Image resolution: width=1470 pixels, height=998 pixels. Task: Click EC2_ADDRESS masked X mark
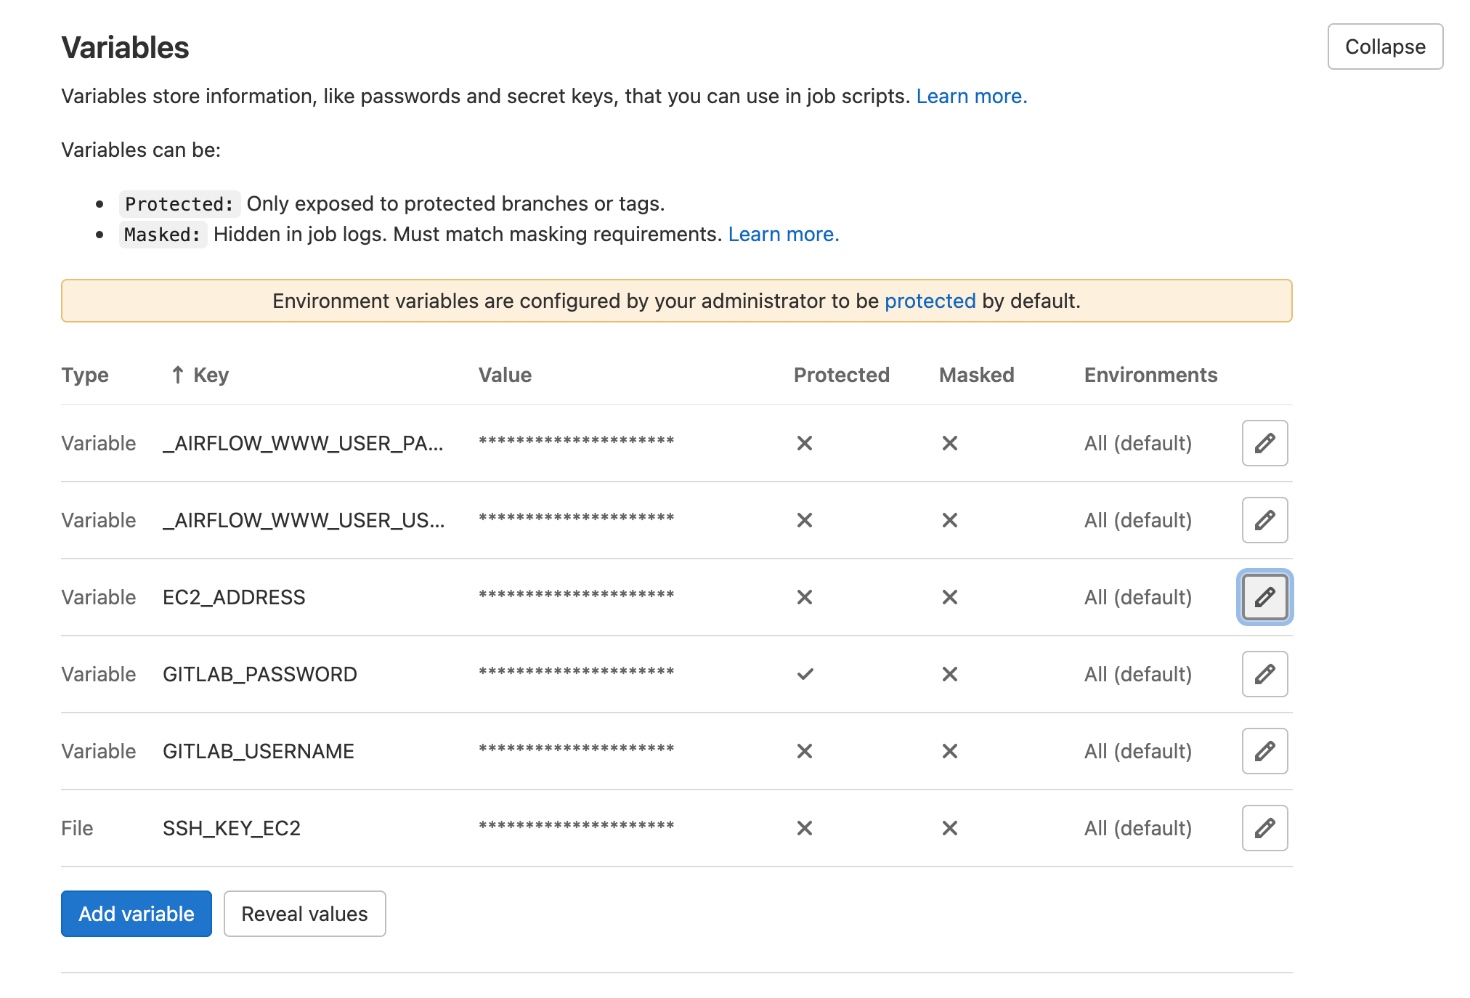[949, 597]
